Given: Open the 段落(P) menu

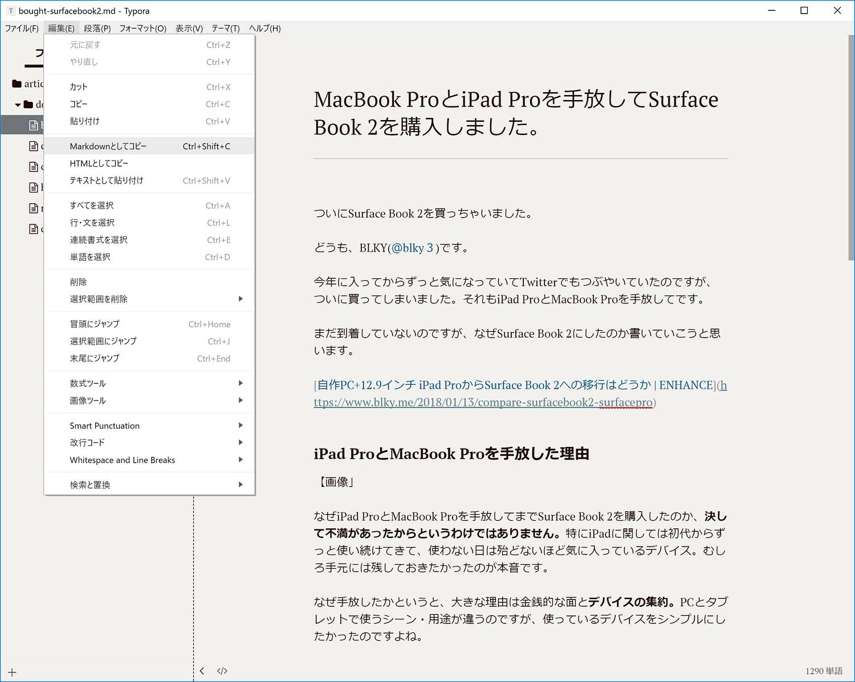Looking at the screenshot, I should point(97,28).
